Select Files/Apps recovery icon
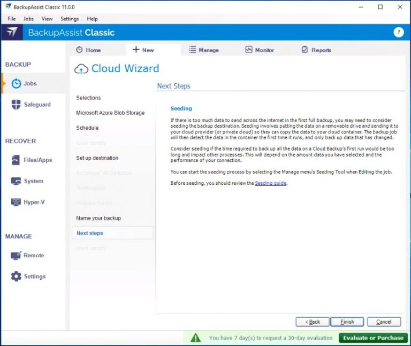 16,160
